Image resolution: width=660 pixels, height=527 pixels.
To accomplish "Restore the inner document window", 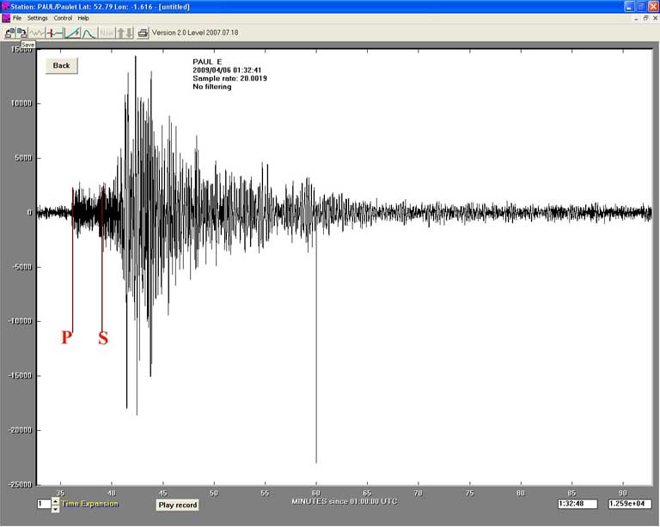I will point(645,18).
